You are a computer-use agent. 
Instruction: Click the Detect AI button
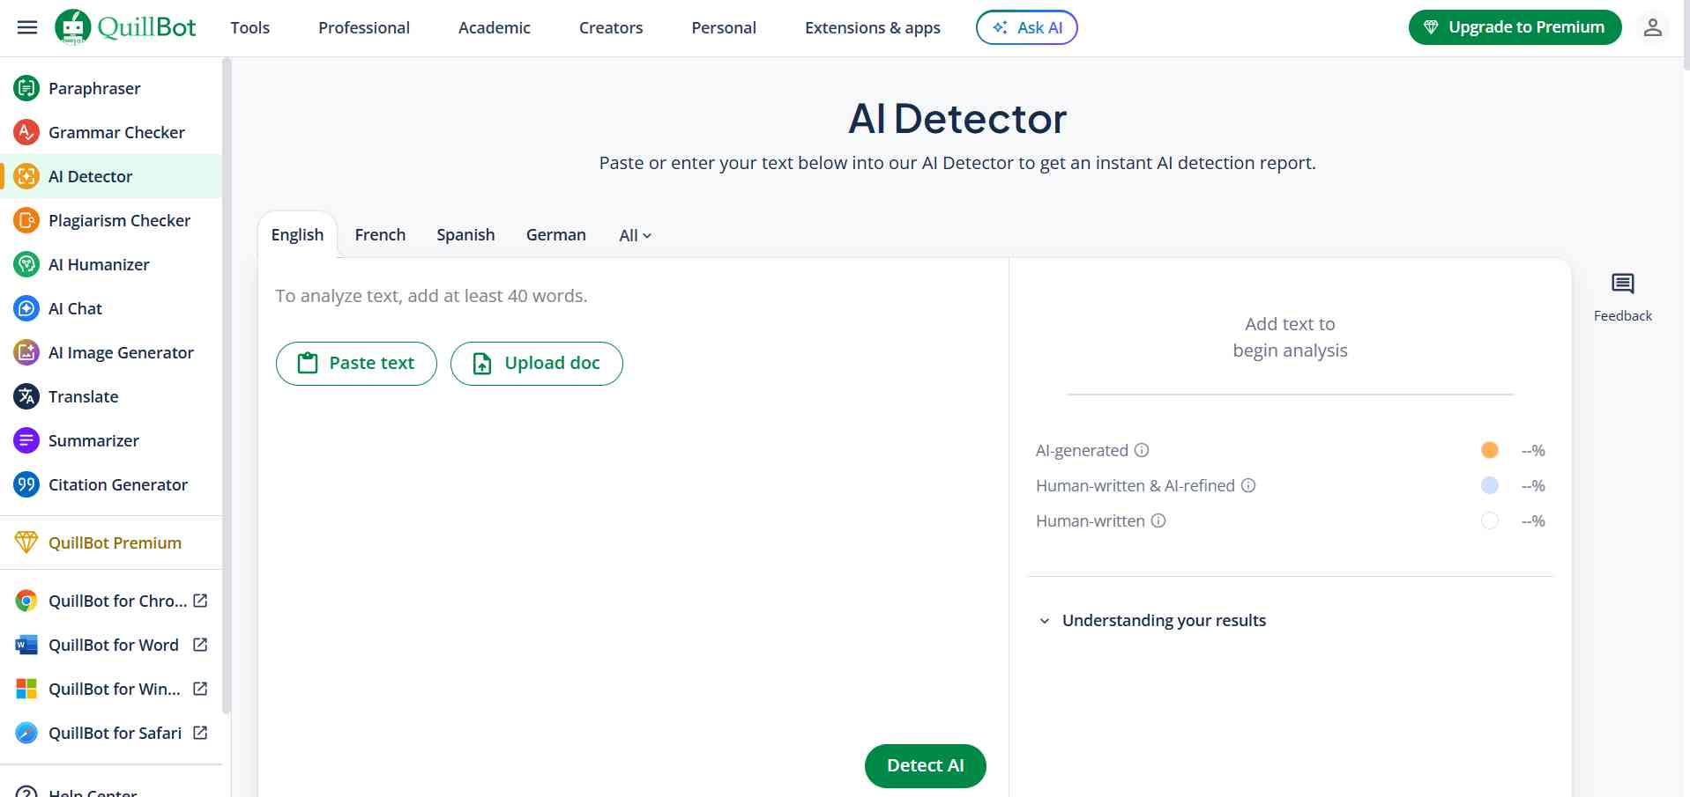pos(925,765)
